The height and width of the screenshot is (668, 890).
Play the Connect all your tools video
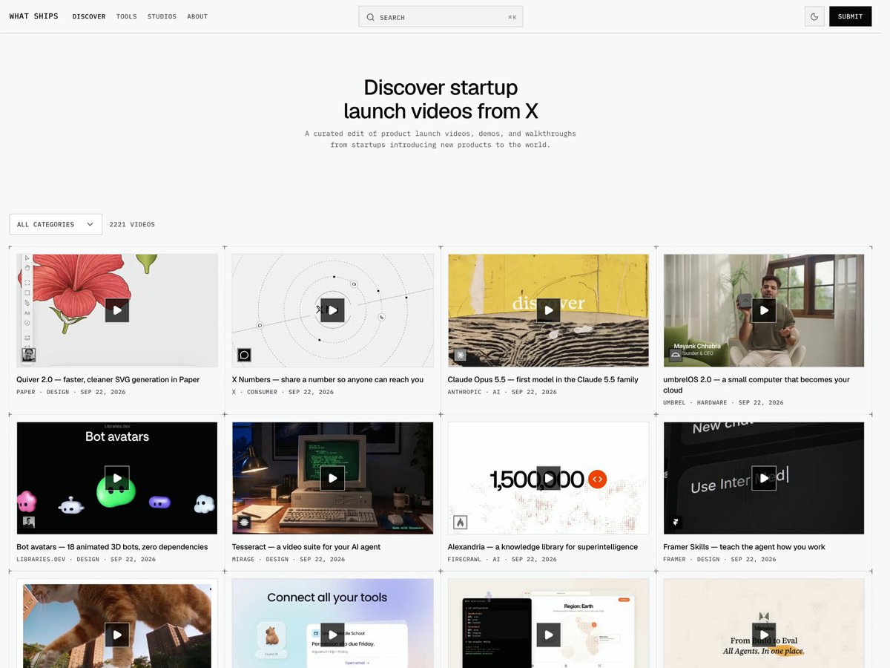click(x=333, y=635)
